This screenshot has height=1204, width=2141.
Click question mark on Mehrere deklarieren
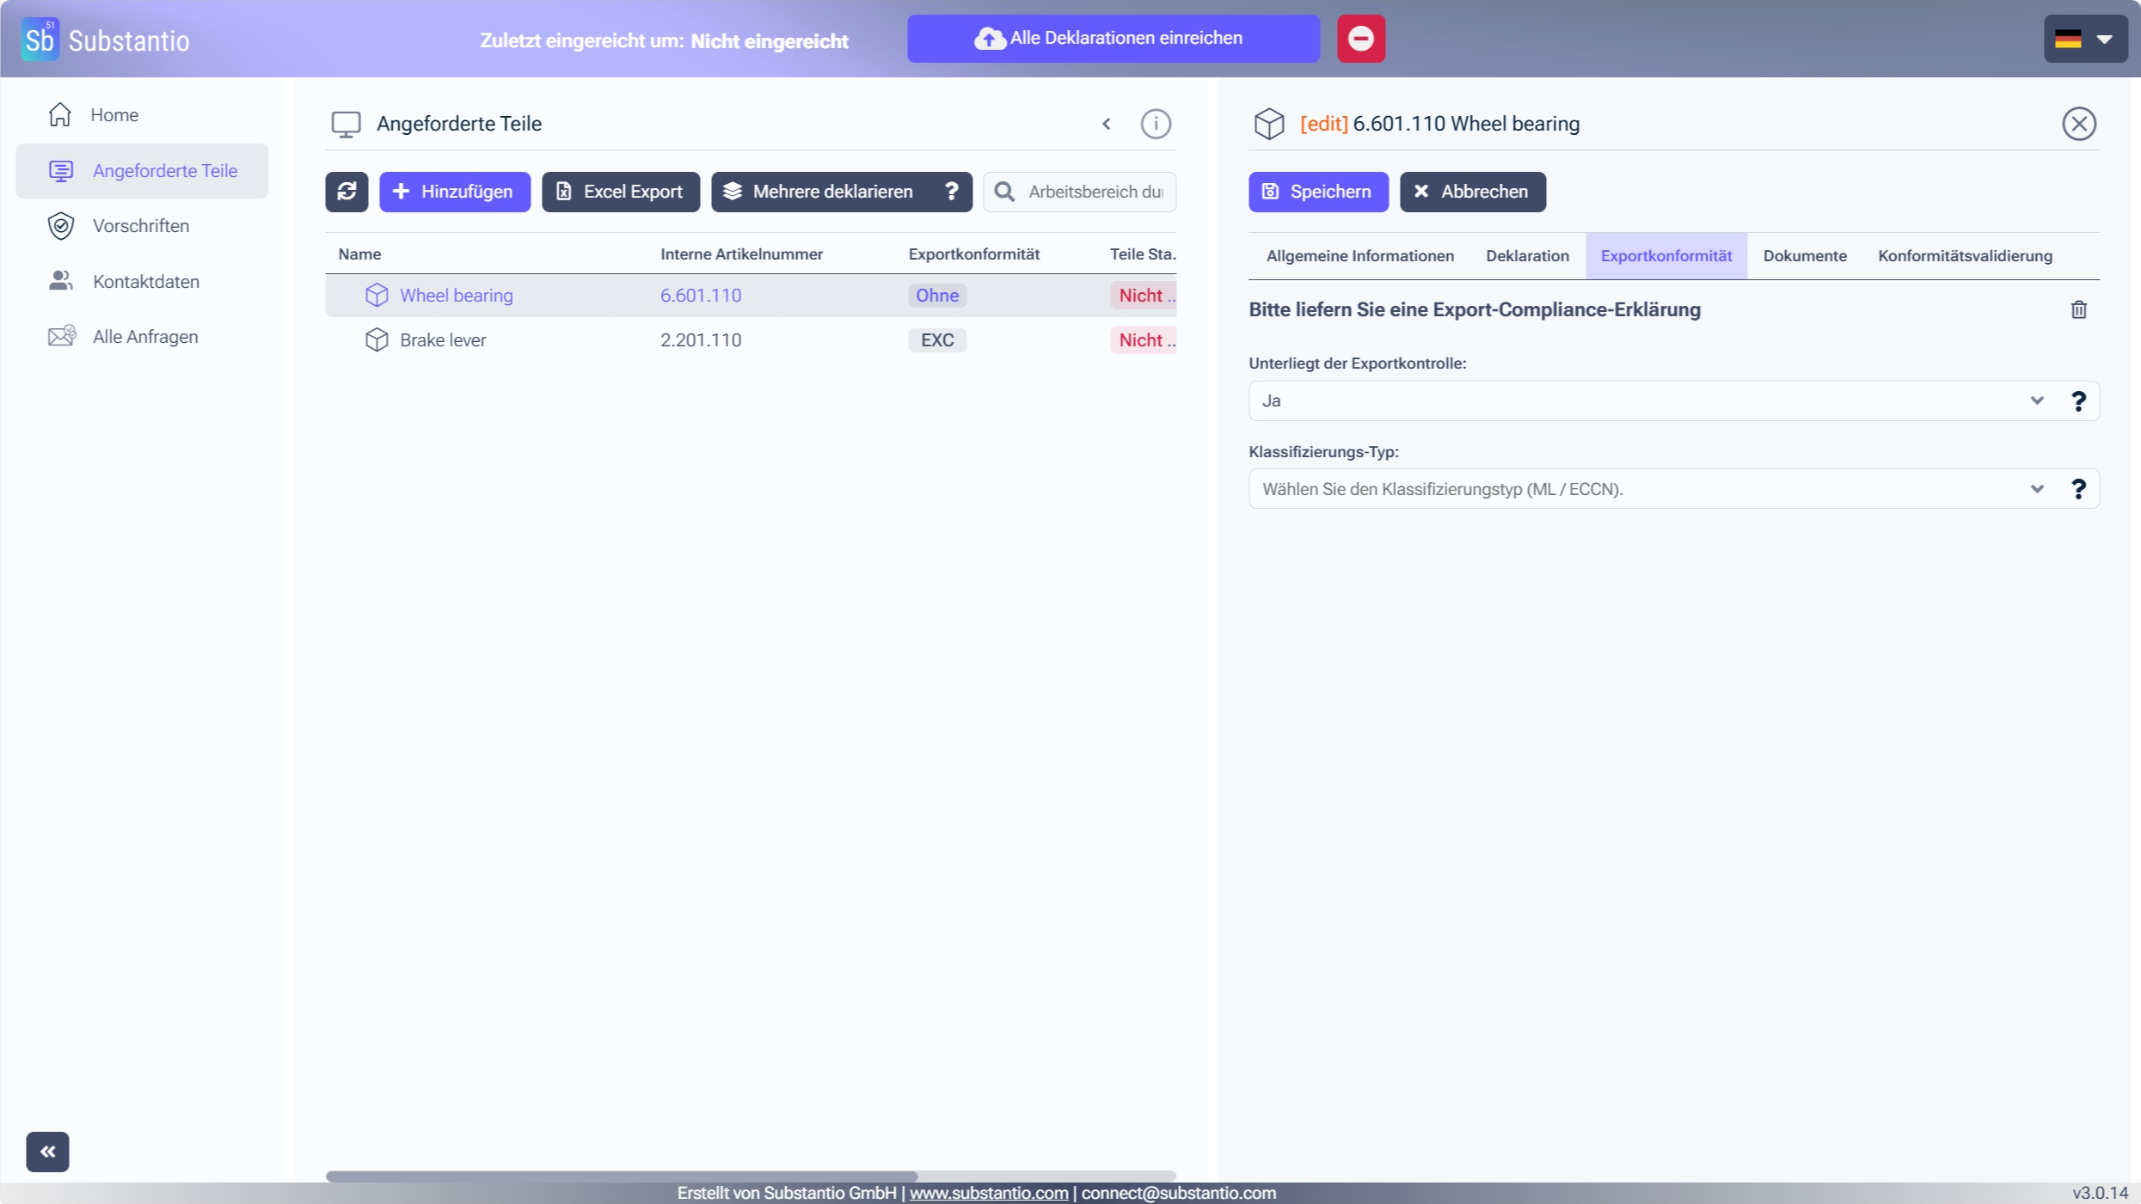[951, 192]
